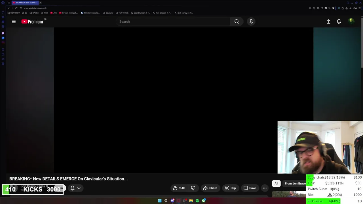This screenshot has width=363, height=204.
Task: Open the CONTENT? bookmarks folder
Action: click(x=14, y=13)
